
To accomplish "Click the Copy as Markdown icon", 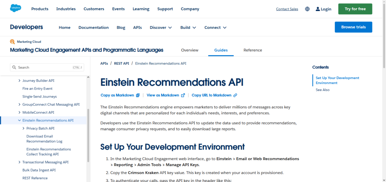I will tap(138, 95).
